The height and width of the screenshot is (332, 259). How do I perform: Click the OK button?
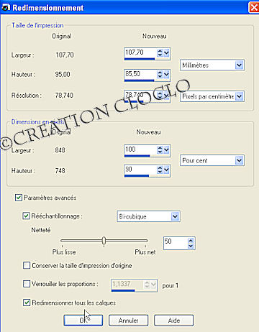pyautogui.click(x=83, y=320)
